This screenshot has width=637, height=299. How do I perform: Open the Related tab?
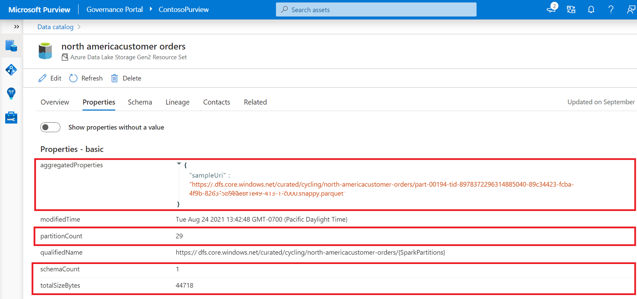[255, 102]
